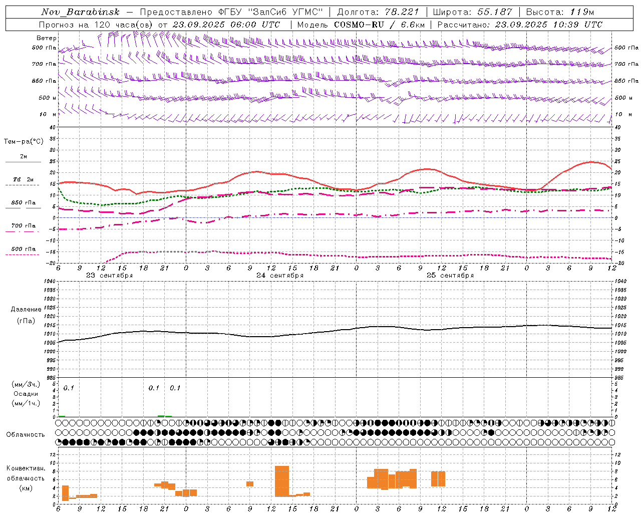
Task: Click the Конвективн. облачность label
Action: pyautogui.click(x=26, y=473)
